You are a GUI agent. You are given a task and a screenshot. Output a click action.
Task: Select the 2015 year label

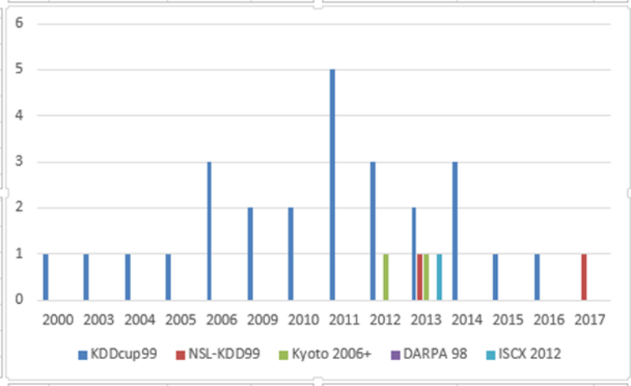pyautogui.click(x=508, y=320)
